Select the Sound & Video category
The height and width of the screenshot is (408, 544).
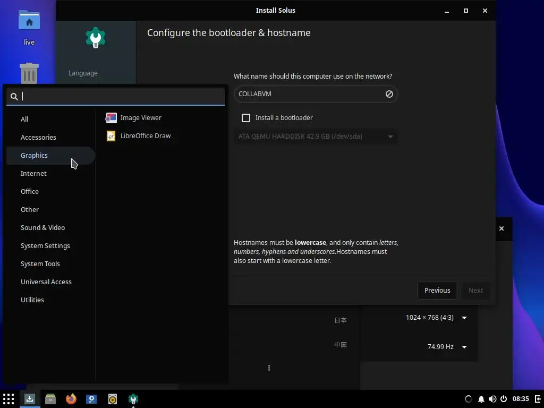[50, 227]
